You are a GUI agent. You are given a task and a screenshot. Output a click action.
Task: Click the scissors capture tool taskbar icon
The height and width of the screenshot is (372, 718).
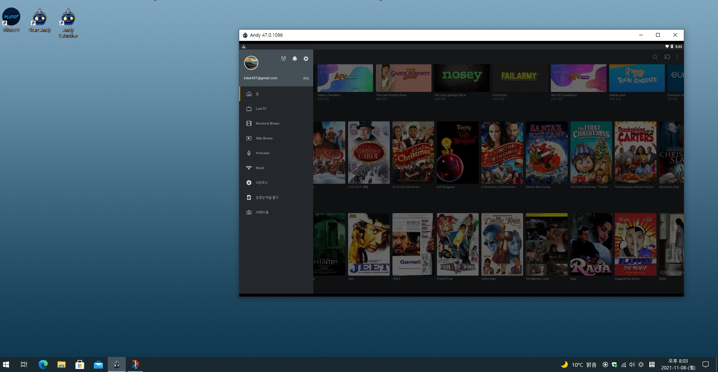(135, 364)
